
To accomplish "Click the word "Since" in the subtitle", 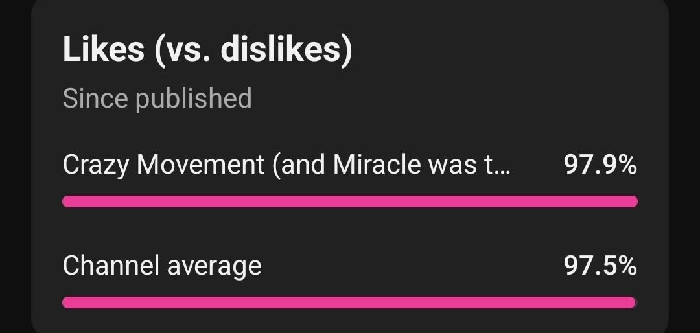I will click(x=95, y=98).
